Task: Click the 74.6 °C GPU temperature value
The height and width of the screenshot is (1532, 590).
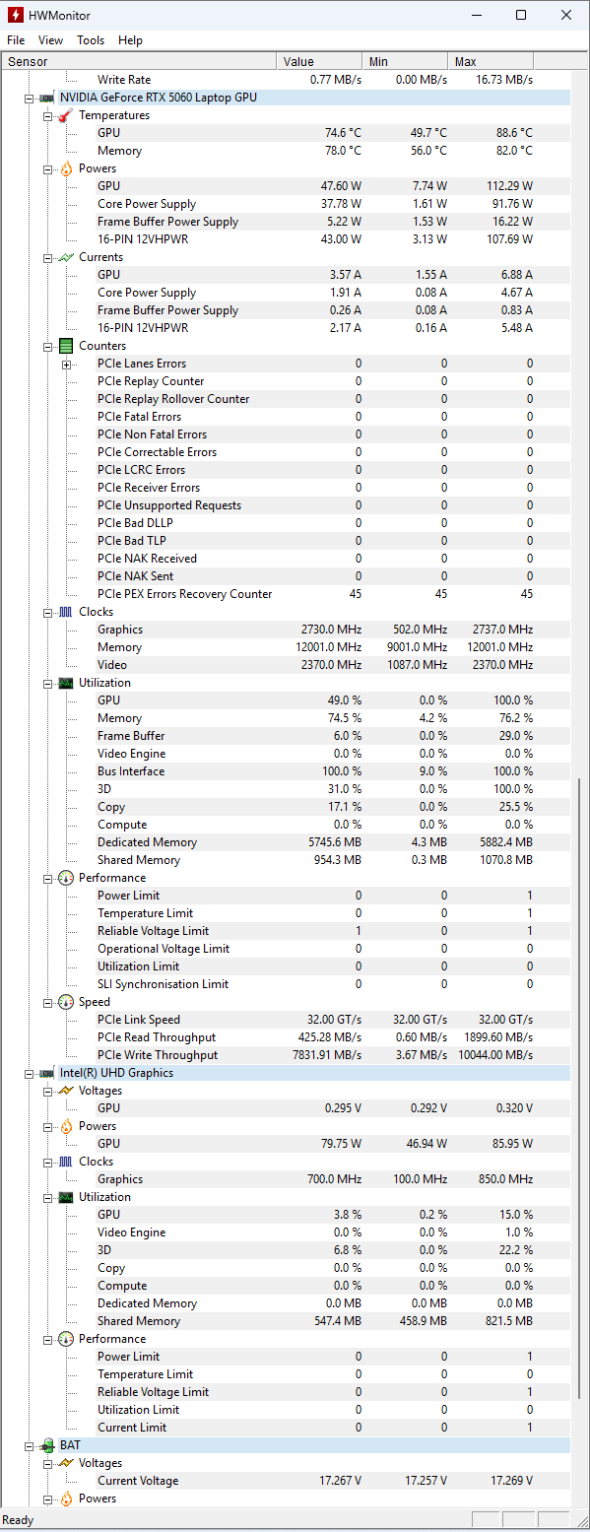Action: point(343,133)
